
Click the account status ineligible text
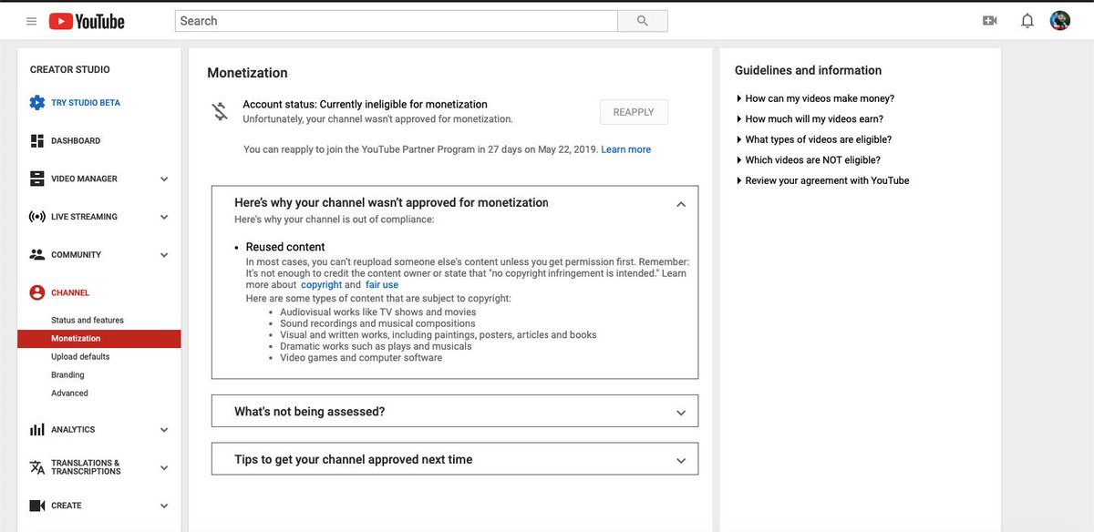pyautogui.click(x=365, y=105)
